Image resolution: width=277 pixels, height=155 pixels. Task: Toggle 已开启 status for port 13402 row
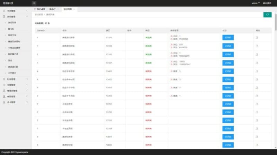tap(228, 79)
